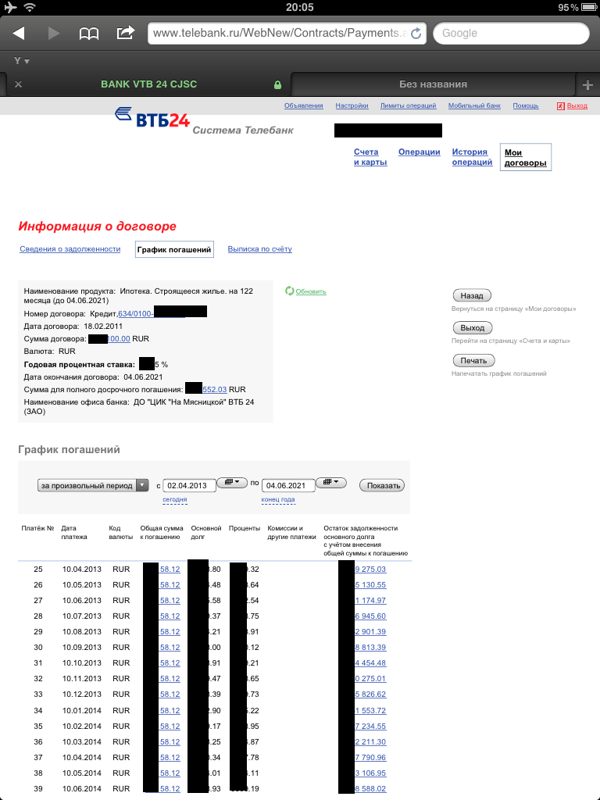Open calendar picker next to start date
The image size is (600, 800).
pyautogui.click(x=232, y=482)
